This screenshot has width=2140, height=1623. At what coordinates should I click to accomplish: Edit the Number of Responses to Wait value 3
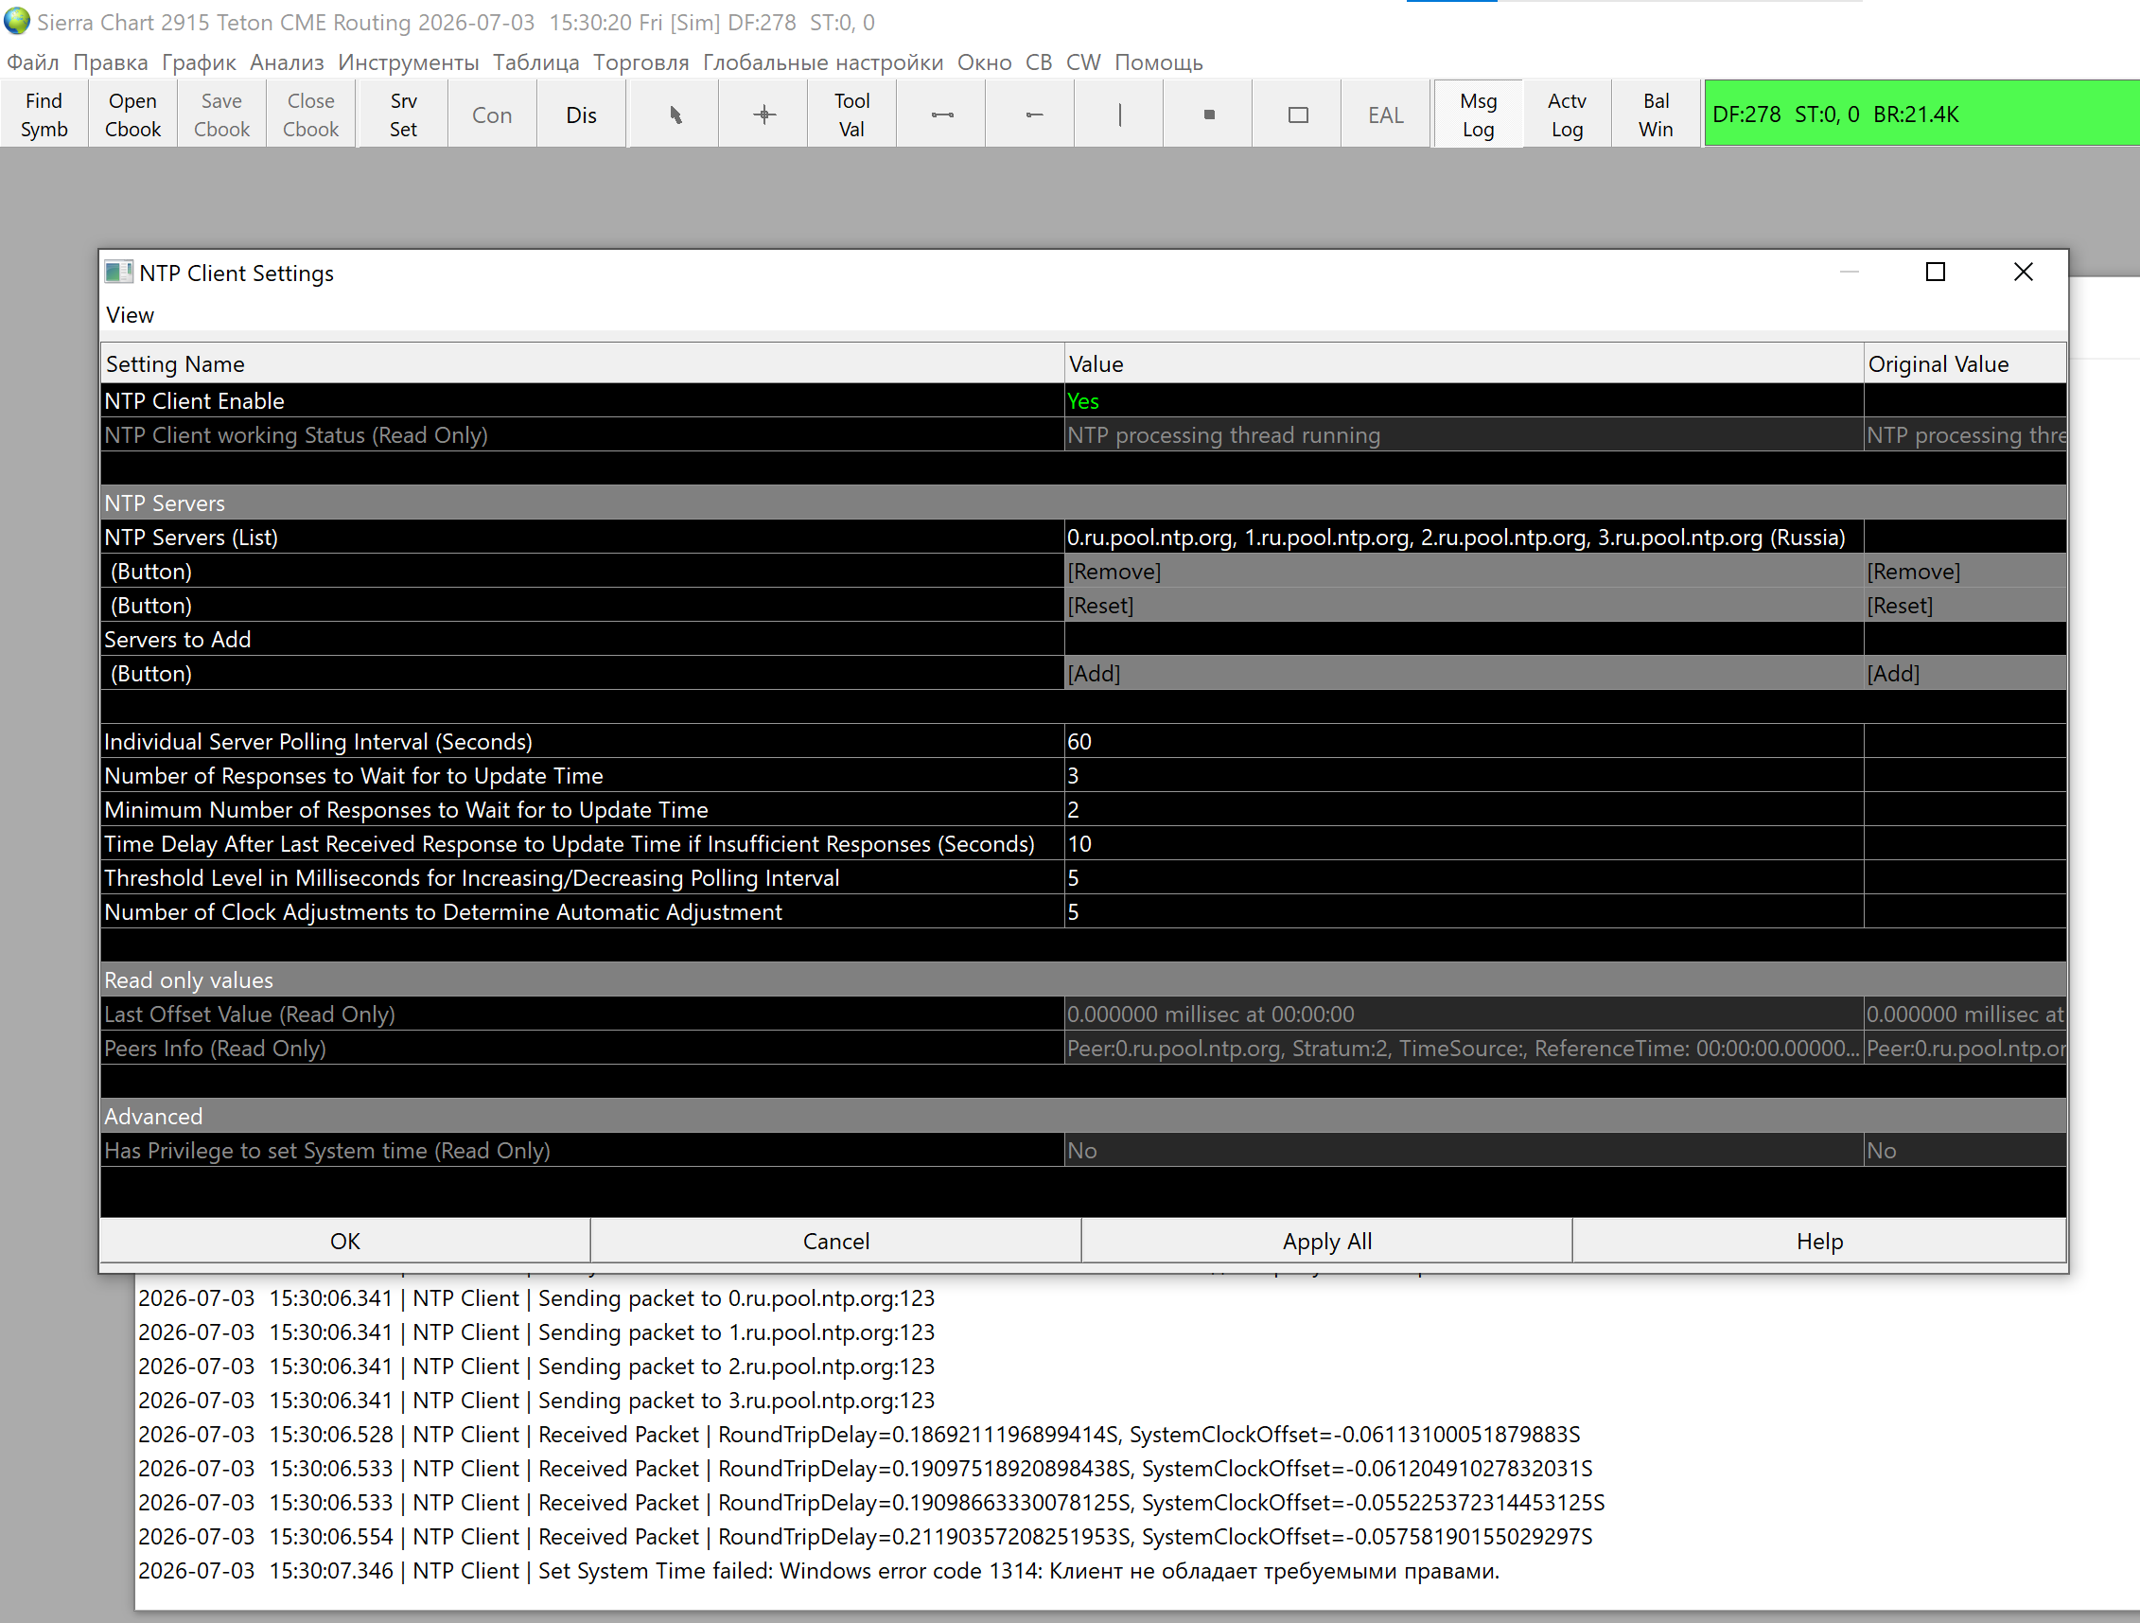coord(1464,775)
